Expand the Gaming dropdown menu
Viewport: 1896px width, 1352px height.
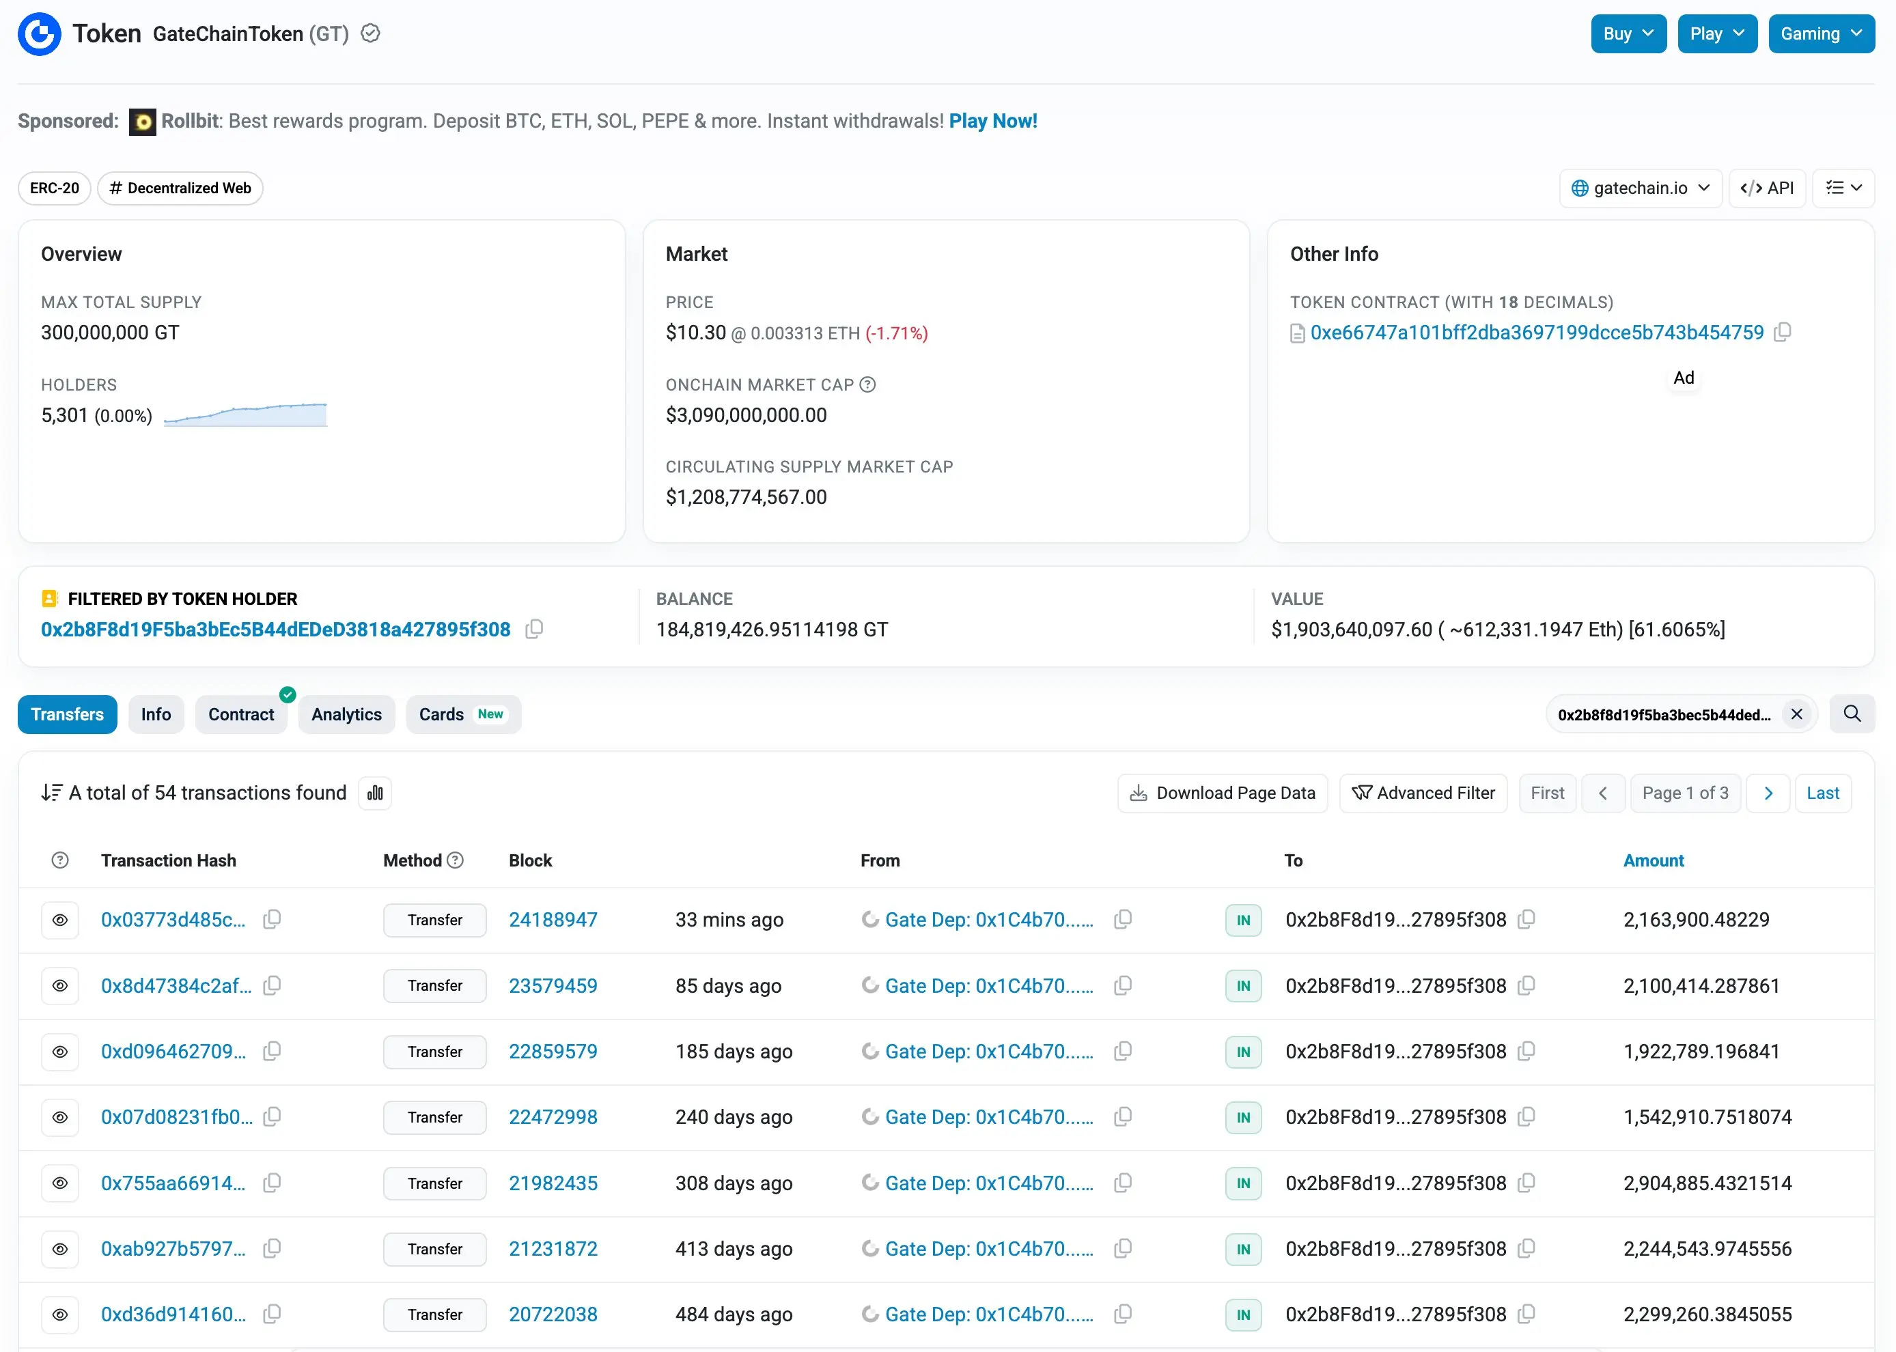[x=1820, y=34]
